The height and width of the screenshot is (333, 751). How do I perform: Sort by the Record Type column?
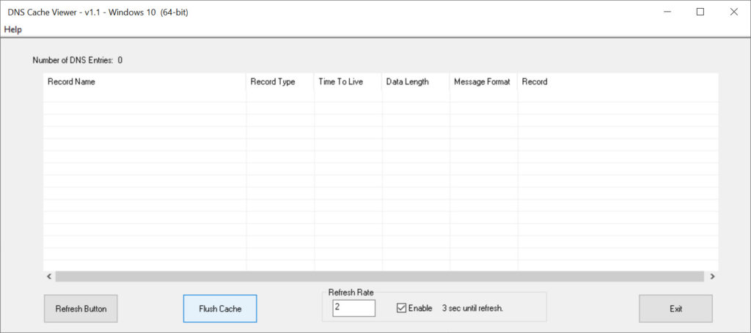pyautogui.click(x=280, y=82)
